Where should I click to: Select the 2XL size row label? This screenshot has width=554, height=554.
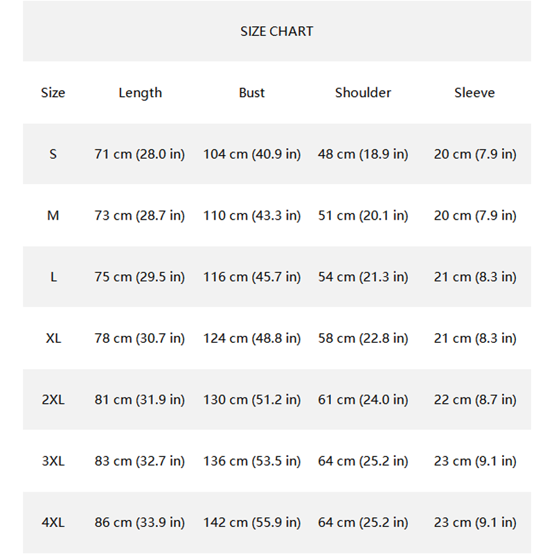point(53,400)
